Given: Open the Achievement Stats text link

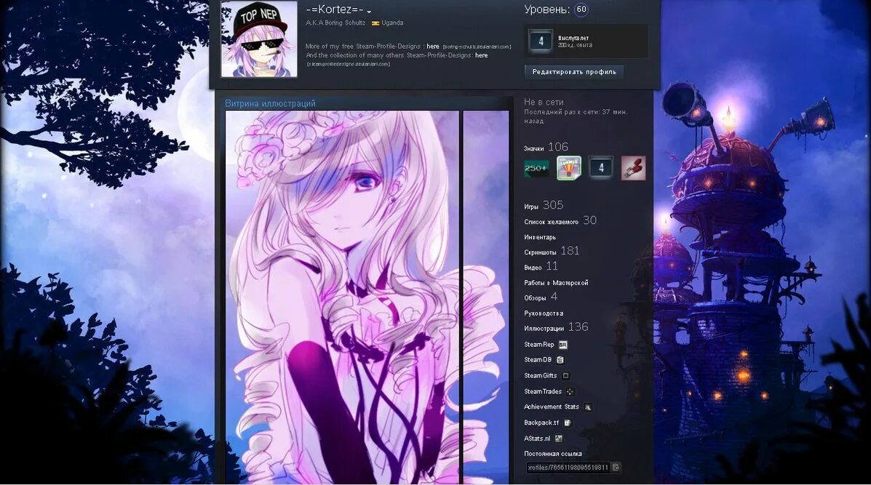Looking at the screenshot, I should [x=552, y=406].
